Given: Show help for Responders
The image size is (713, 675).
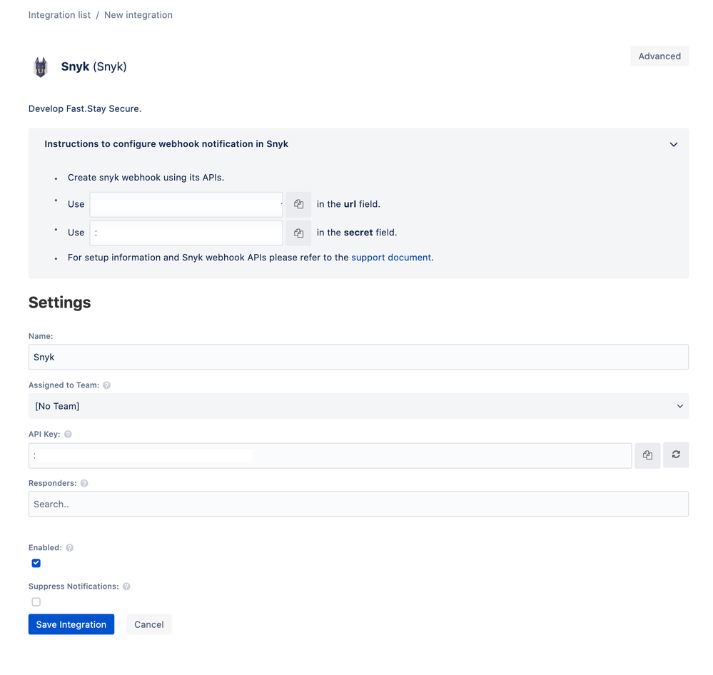Looking at the screenshot, I should coord(84,483).
